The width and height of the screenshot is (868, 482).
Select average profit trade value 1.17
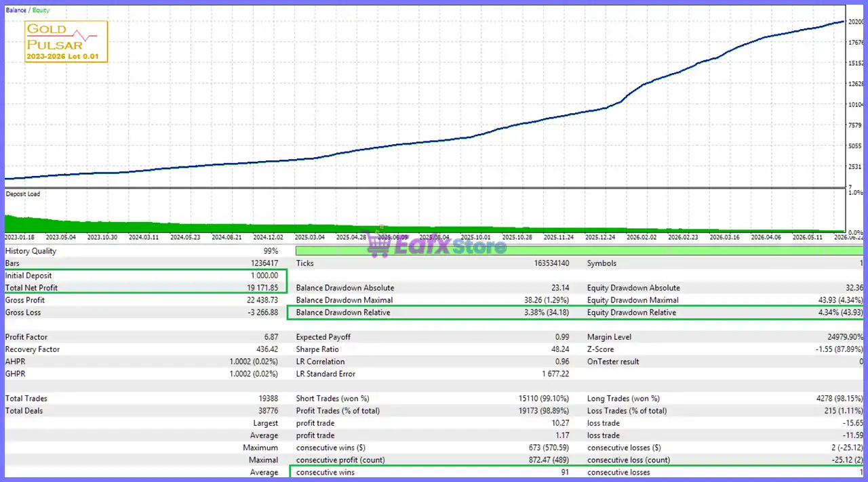[x=562, y=435]
